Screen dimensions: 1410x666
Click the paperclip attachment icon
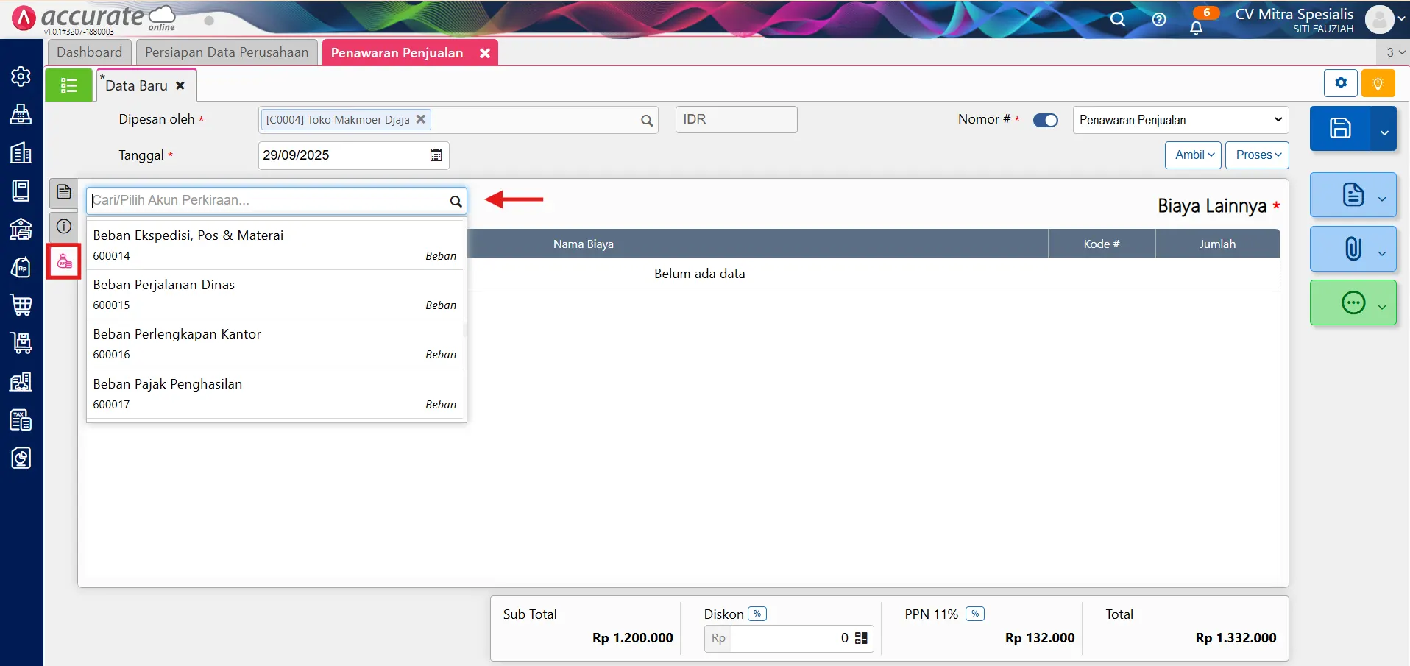coord(1353,249)
